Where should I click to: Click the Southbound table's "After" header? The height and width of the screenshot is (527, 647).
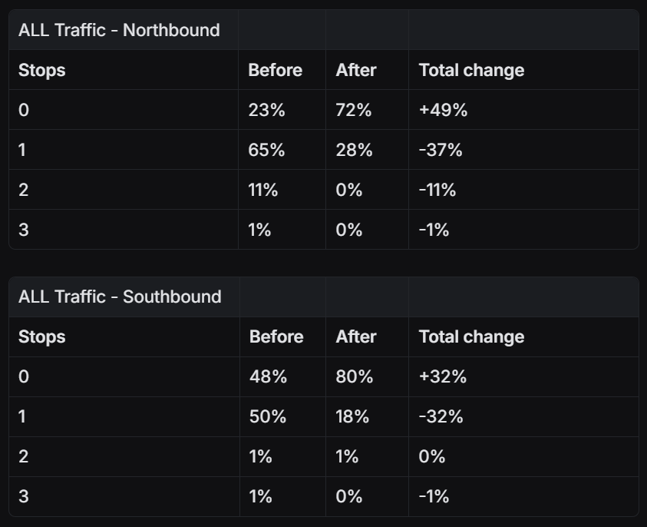356,336
